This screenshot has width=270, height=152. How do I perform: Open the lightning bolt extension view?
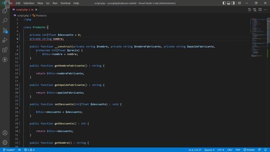pos(5,60)
